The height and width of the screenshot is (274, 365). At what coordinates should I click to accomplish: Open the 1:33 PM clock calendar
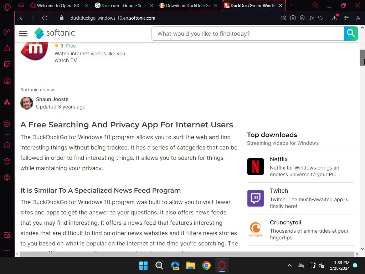click(x=340, y=265)
